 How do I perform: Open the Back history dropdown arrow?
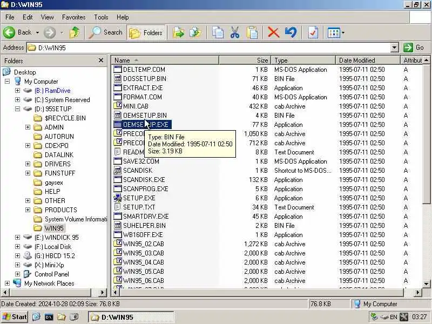pos(37,32)
